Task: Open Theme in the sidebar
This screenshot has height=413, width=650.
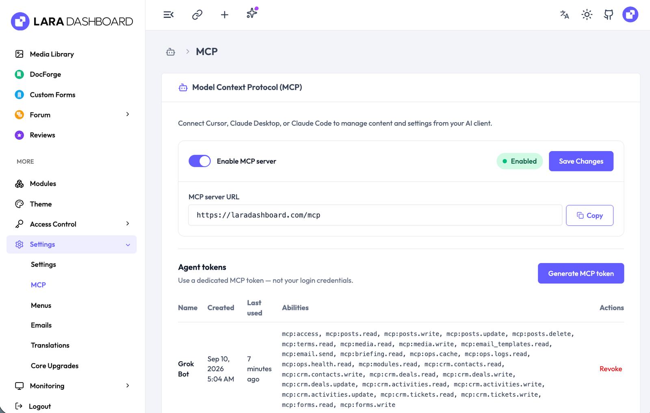Action: pos(41,204)
